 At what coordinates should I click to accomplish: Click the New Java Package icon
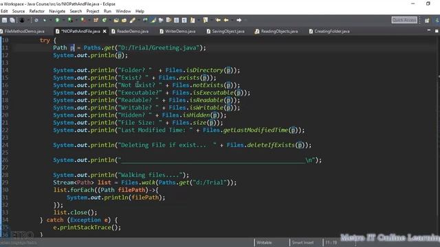[96, 20]
